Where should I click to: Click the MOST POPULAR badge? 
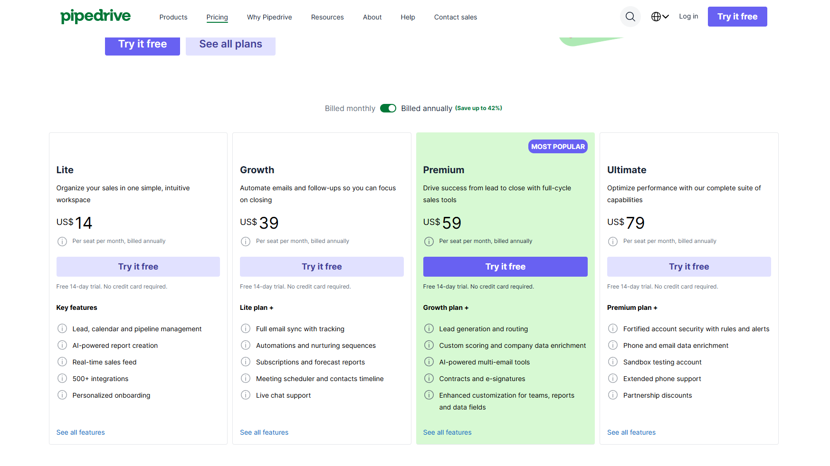point(558,147)
